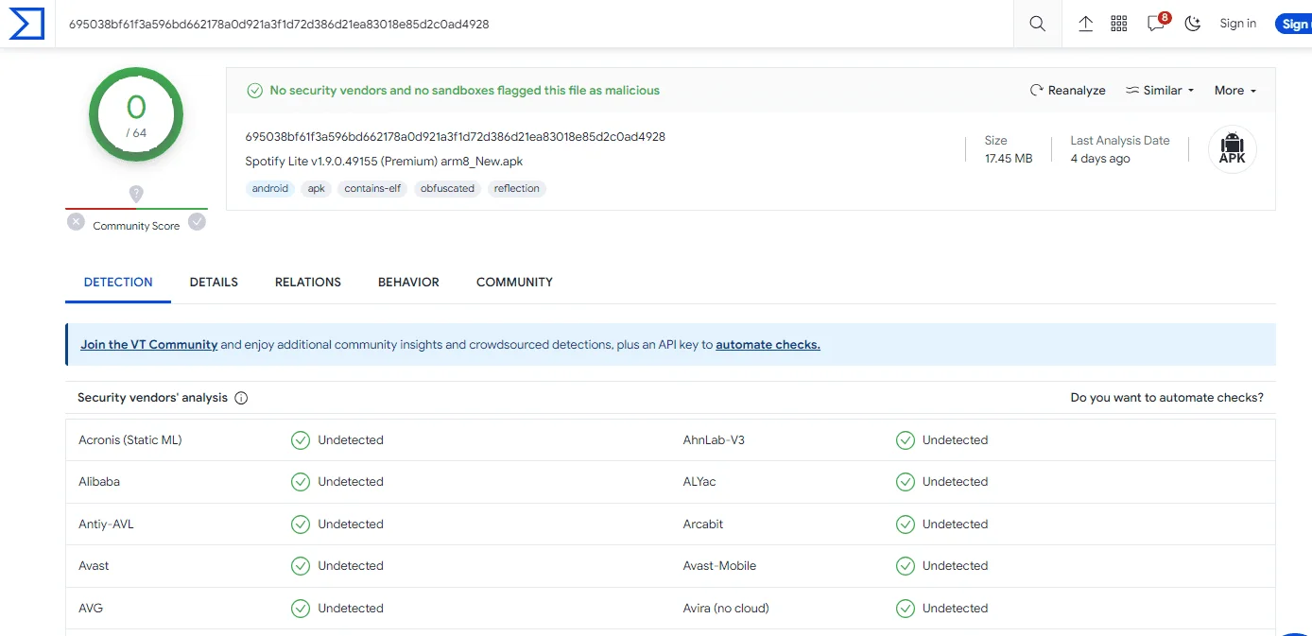This screenshot has width=1312, height=636.
Task: Switch to the DETAILS tab
Action: pos(214,283)
